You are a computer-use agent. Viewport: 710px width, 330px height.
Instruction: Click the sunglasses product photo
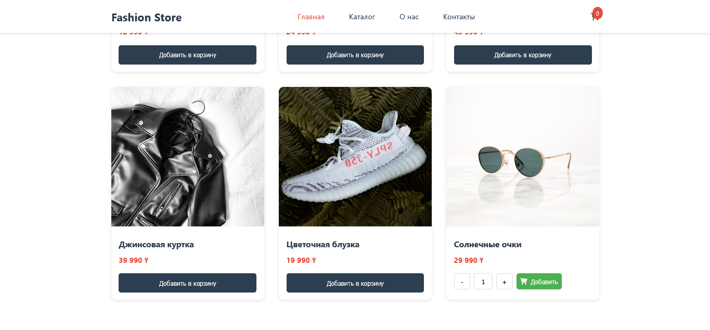pyautogui.click(x=523, y=157)
